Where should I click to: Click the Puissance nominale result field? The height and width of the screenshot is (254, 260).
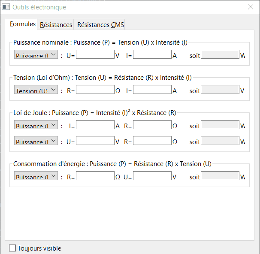pos(220,55)
